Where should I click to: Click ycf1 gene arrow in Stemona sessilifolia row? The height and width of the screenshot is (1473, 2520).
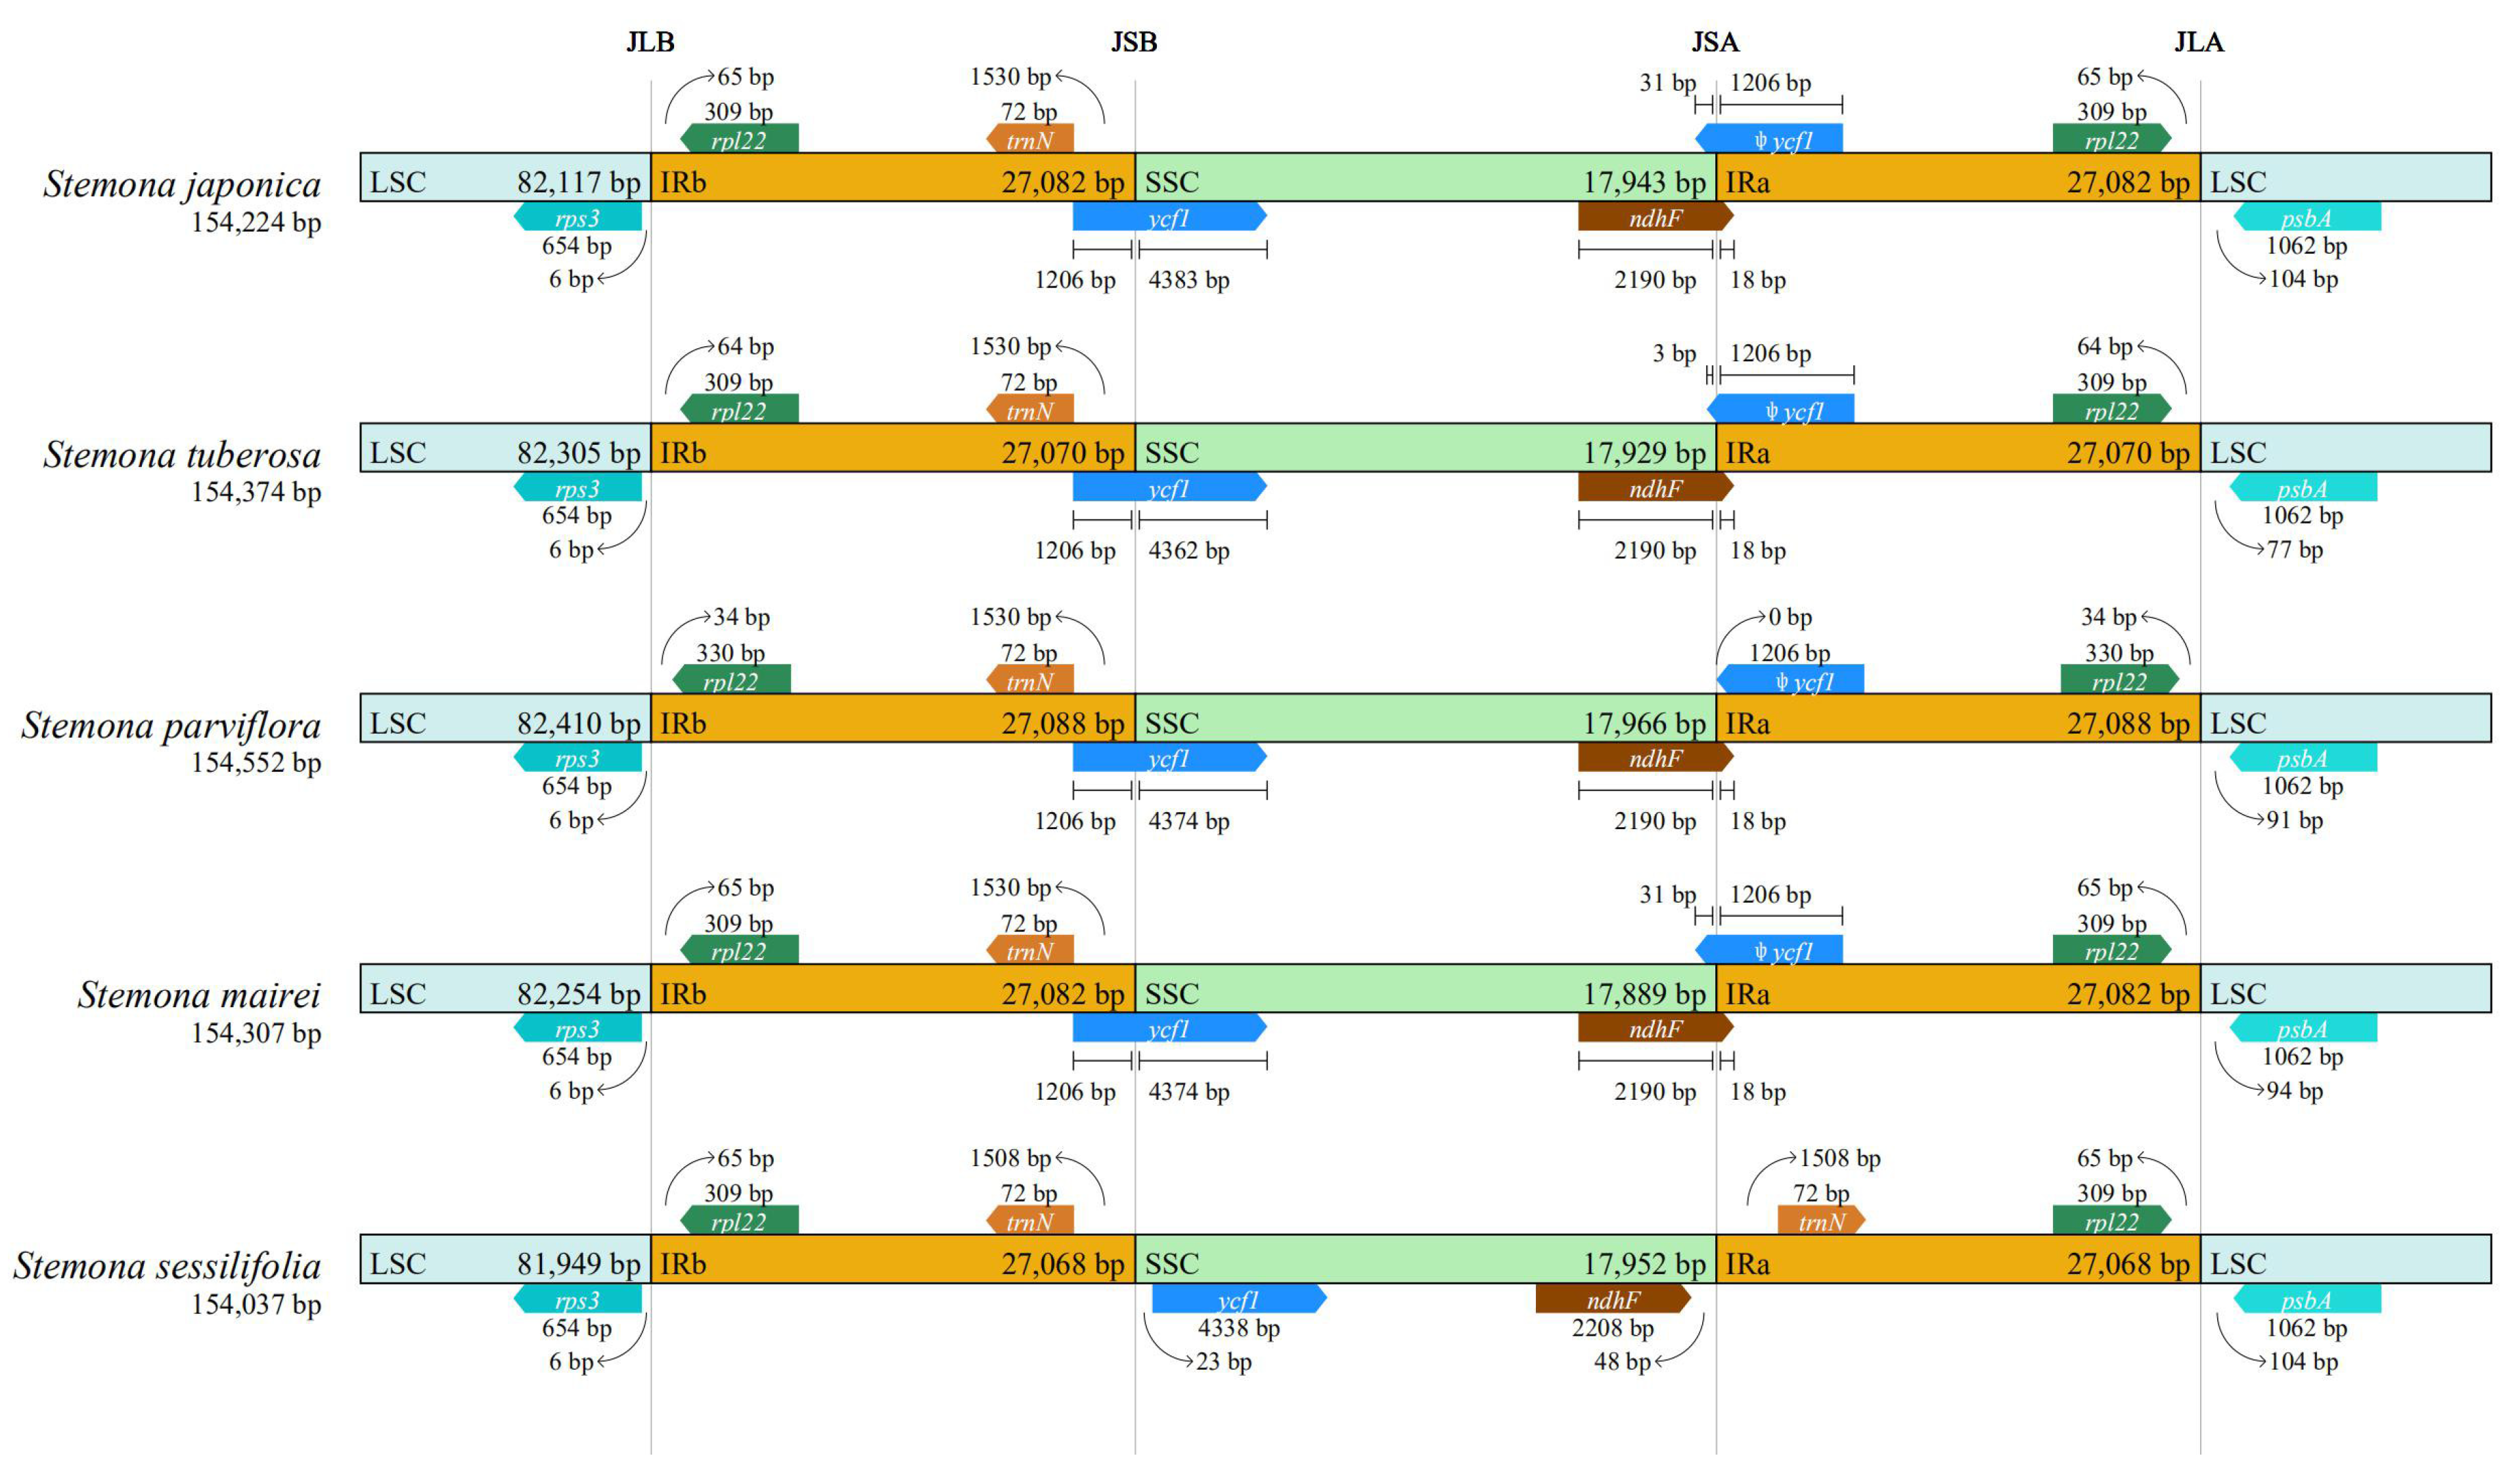point(1239,1299)
